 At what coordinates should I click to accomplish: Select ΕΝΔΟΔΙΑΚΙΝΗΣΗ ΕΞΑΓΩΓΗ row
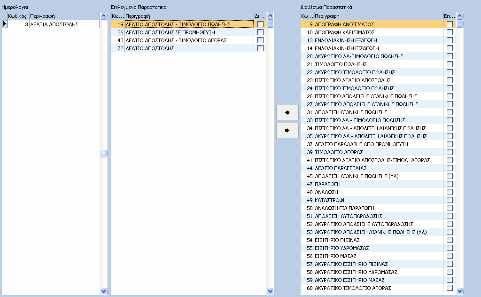pyautogui.click(x=378, y=40)
